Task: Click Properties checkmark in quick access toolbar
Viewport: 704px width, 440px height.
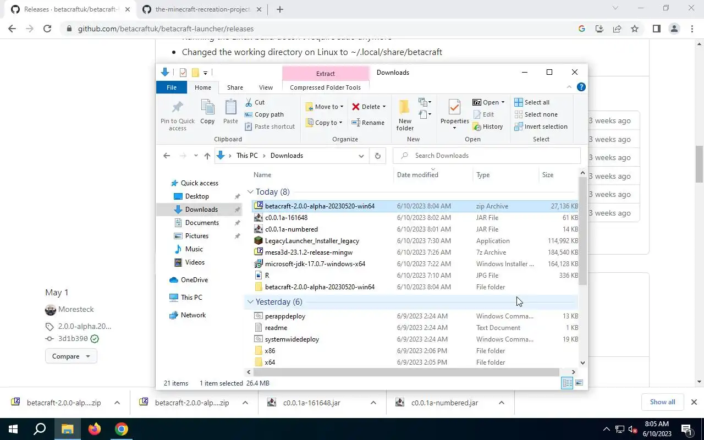Action: click(x=183, y=73)
